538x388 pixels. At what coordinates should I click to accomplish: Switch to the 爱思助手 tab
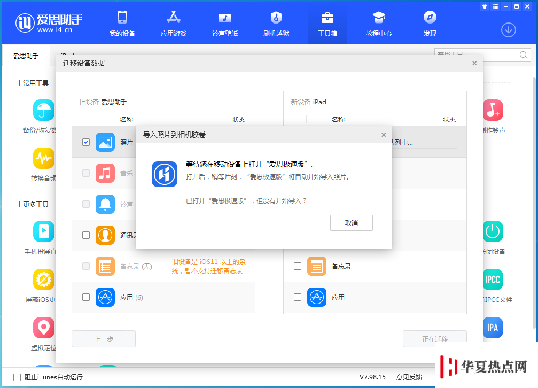26,56
